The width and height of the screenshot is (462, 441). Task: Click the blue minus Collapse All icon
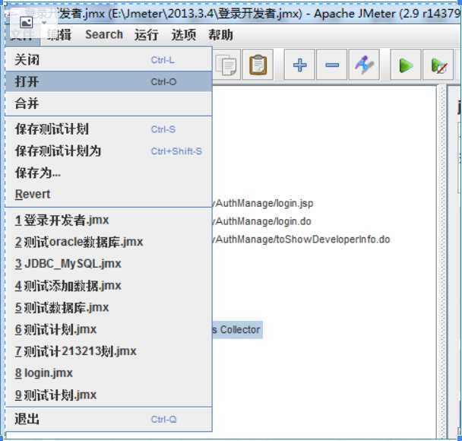(332, 65)
